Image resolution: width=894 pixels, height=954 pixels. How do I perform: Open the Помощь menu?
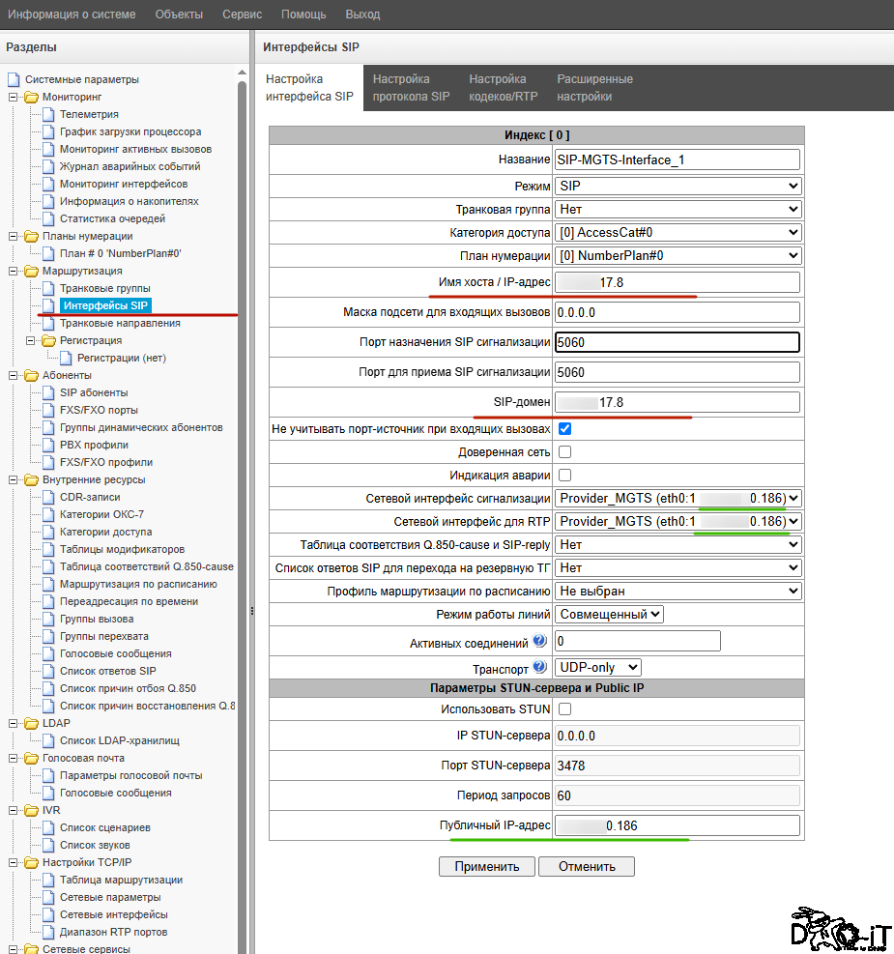[303, 14]
